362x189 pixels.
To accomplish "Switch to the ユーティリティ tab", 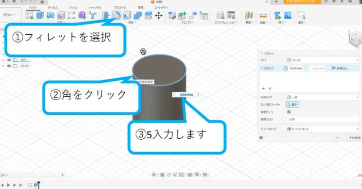I will (161, 8).
